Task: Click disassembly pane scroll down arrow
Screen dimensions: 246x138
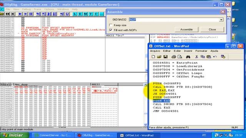Action: tap(146, 70)
